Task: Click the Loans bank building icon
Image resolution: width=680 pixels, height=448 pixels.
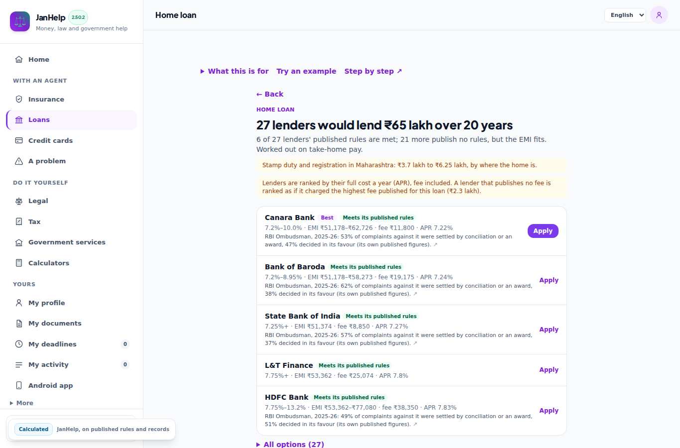Action: tap(19, 120)
